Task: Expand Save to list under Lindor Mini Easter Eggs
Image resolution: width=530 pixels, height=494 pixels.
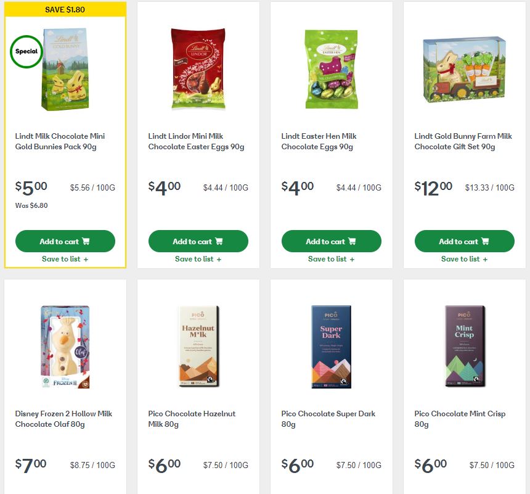Action: (x=197, y=259)
